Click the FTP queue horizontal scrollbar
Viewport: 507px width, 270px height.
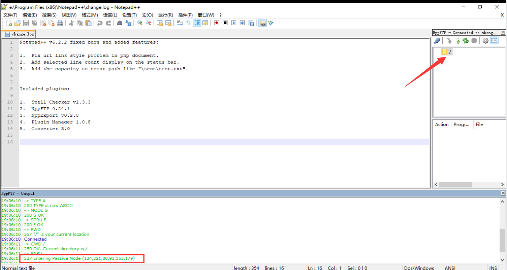click(x=455, y=185)
